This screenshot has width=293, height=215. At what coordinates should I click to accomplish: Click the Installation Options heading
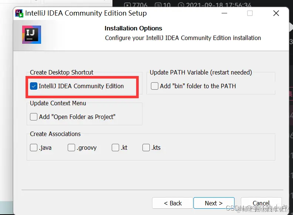coord(133,28)
